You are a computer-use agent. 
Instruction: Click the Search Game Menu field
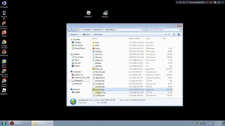click(x=165, y=30)
